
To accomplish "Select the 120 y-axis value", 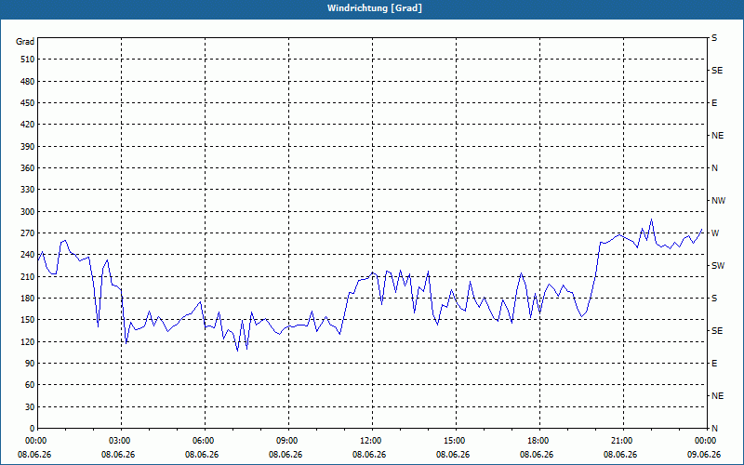I will (28, 341).
